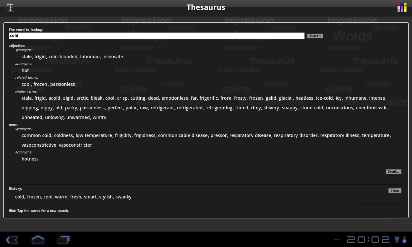The image size is (412, 247).
Task: Open noun synonym 'coldness'
Action: coord(63,135)
